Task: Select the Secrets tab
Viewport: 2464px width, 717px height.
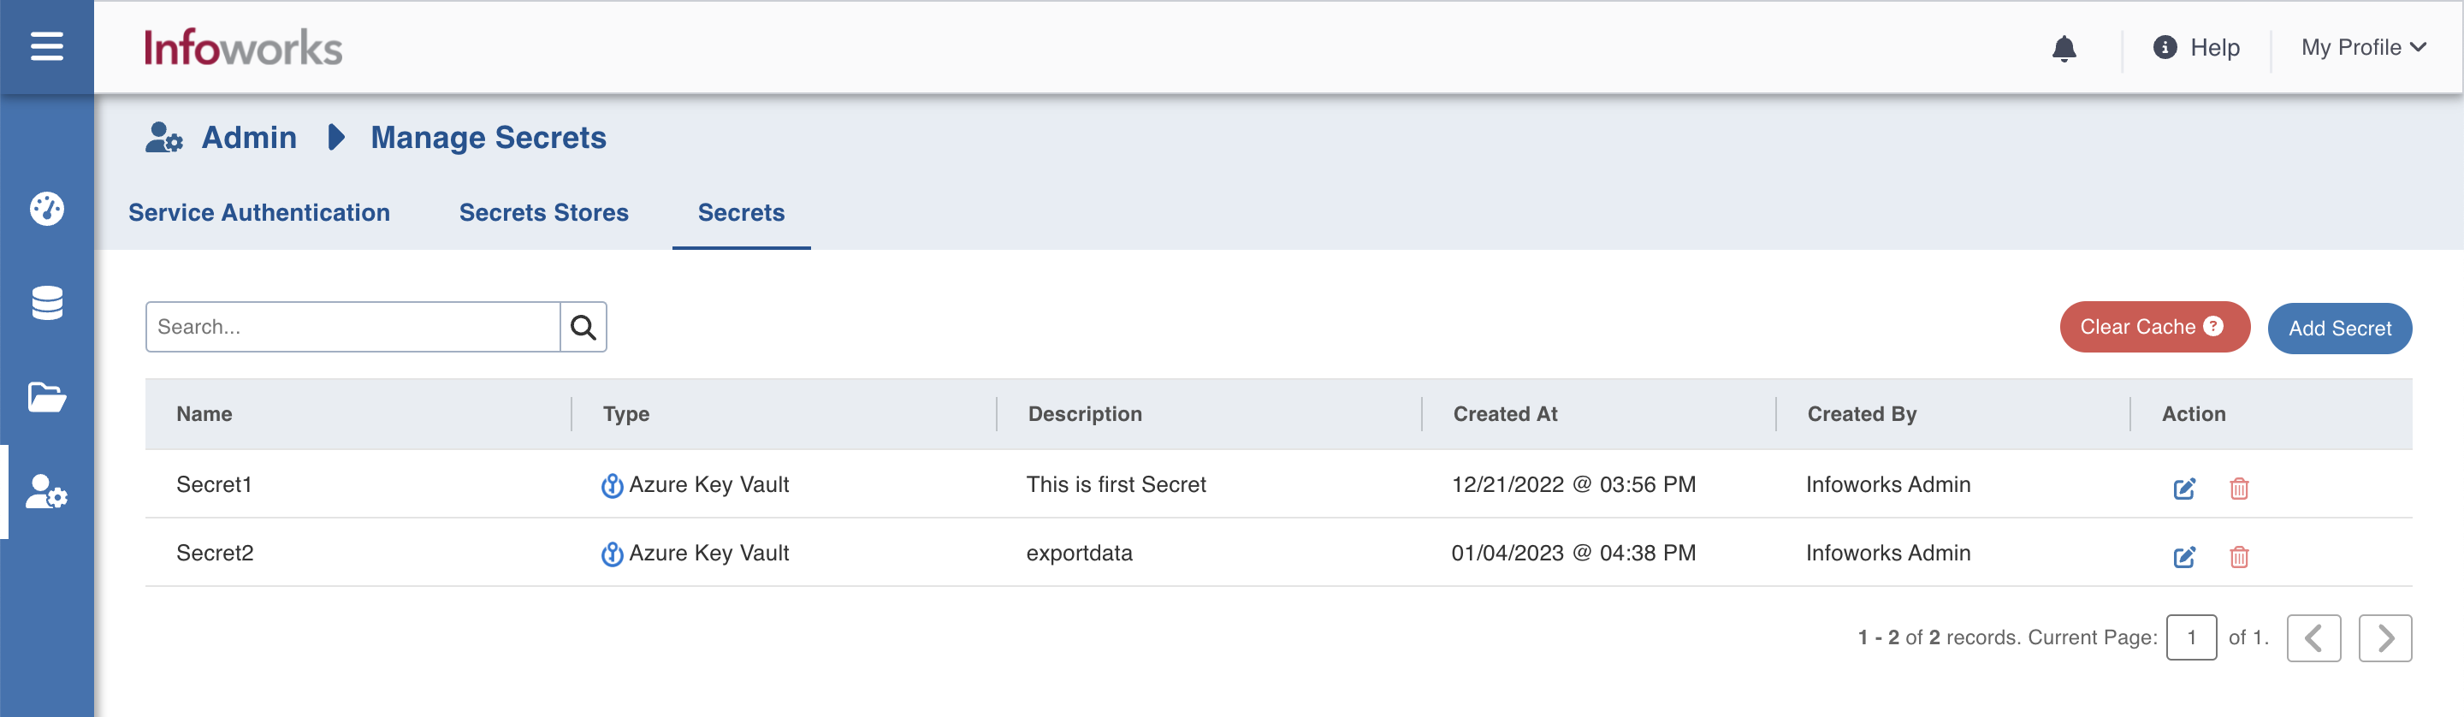Action: tap(741, 212)
